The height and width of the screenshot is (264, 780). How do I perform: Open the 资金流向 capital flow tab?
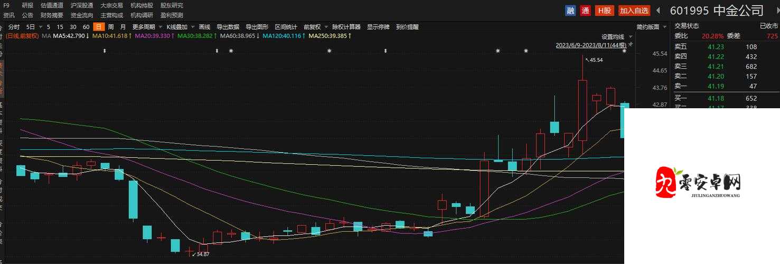click(x=82, y=15)
